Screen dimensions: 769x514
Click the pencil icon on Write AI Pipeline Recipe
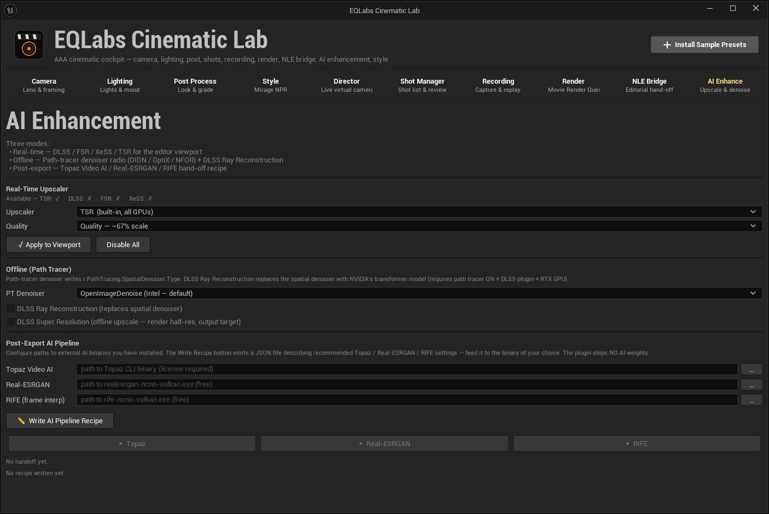pyautogui.click(x=21, y=420)
